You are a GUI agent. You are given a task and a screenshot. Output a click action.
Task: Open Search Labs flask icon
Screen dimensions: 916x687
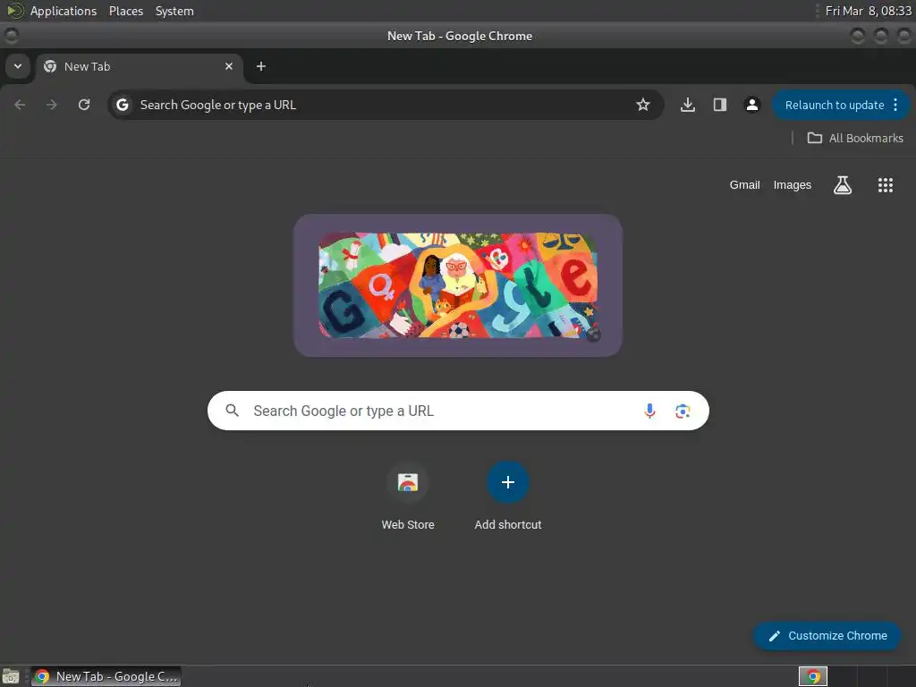(x=843, y=184)
